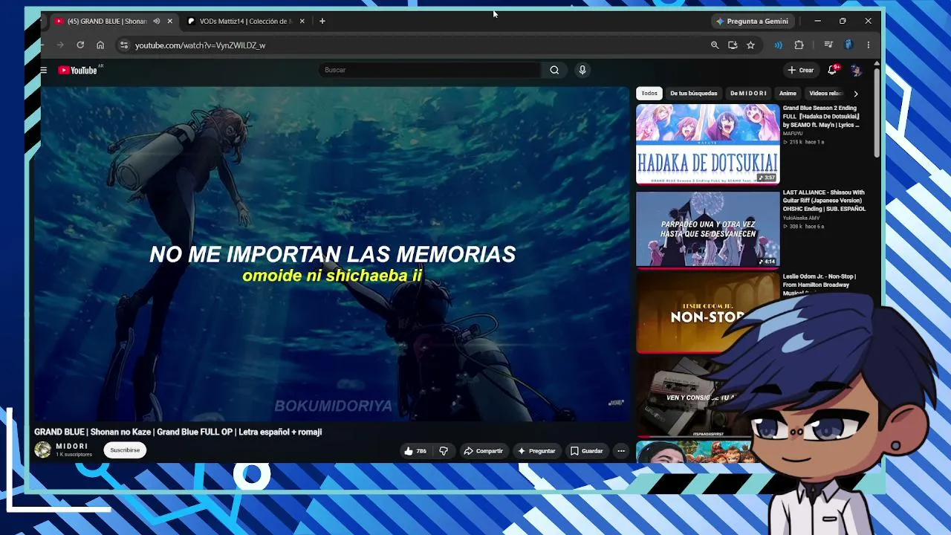
Task: Click the Preguntar button
Action: (536, 451)
